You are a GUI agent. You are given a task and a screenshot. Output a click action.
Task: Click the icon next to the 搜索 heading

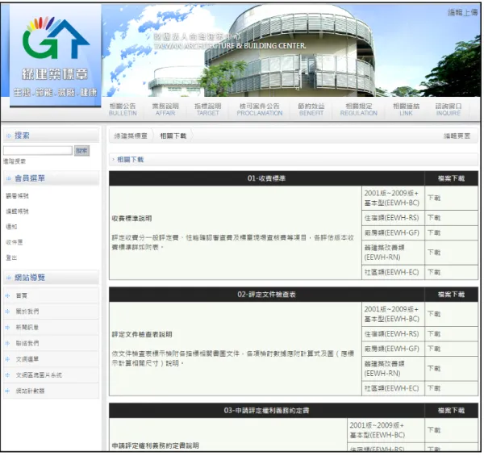tap(9, 136)
